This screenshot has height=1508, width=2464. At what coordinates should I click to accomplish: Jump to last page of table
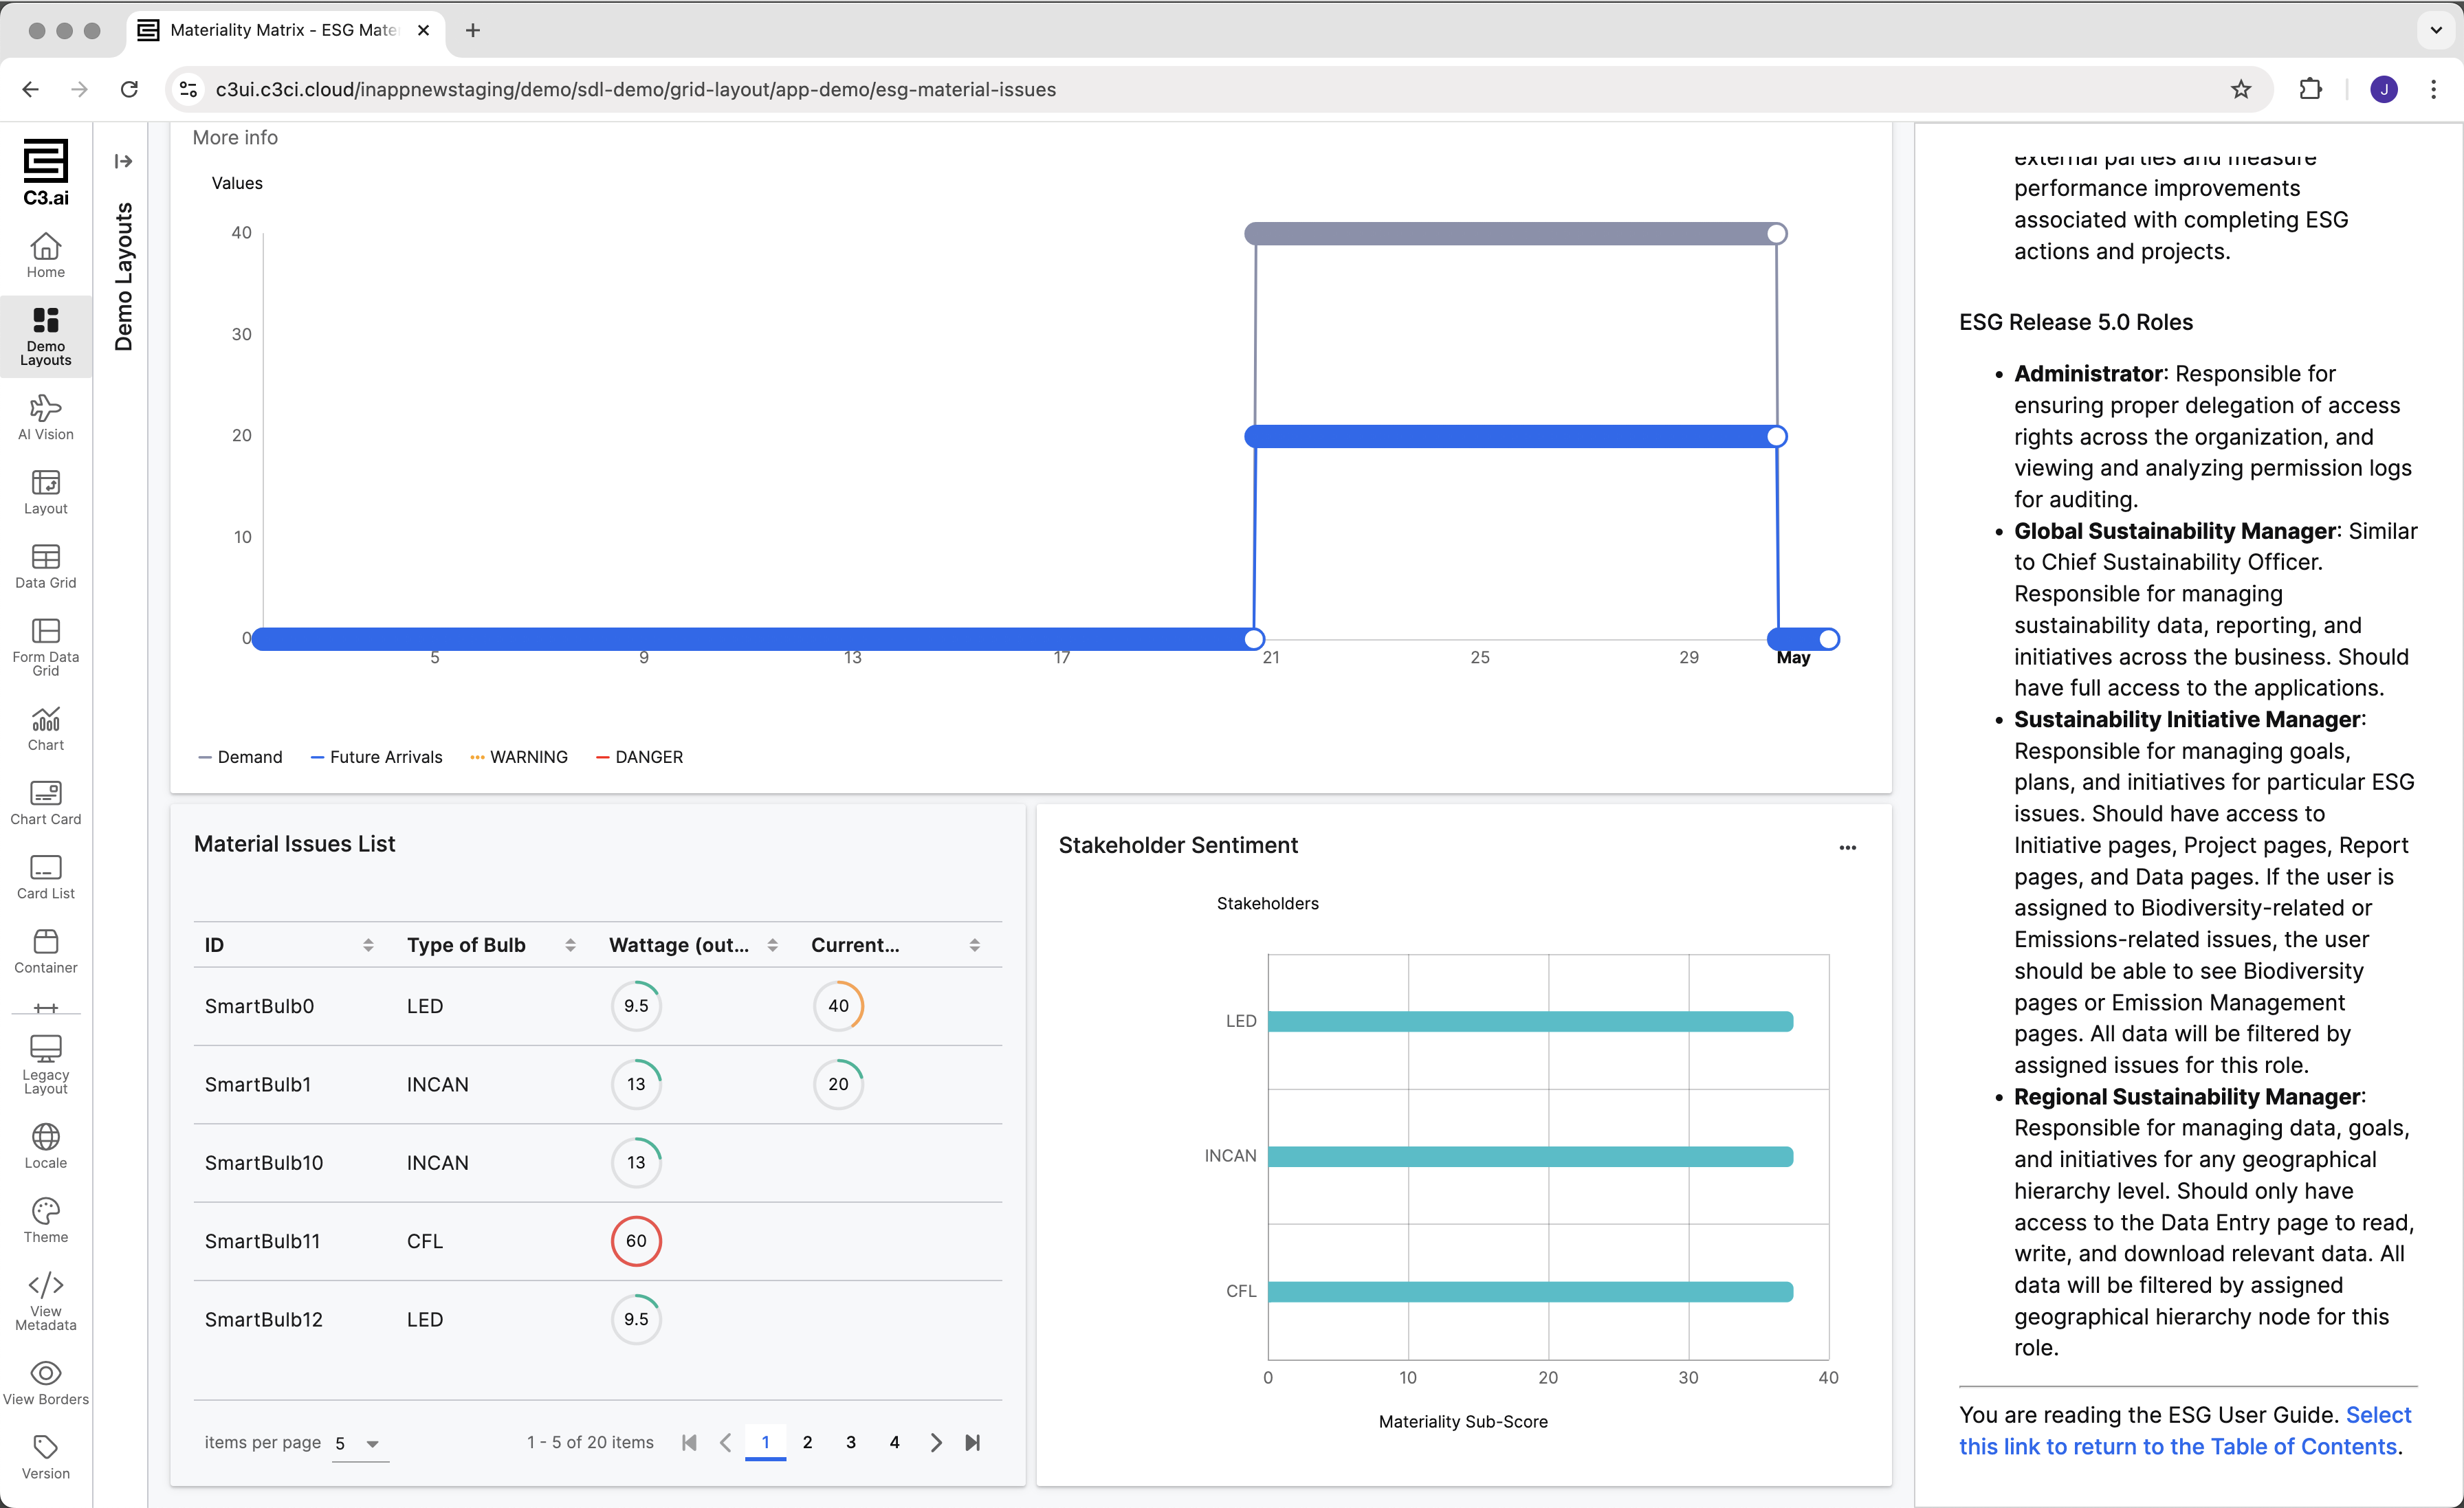(972, 1442)
